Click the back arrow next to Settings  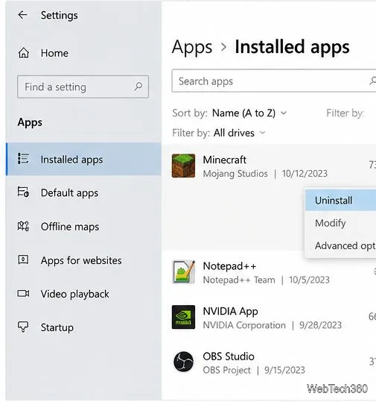pos(22,15)
